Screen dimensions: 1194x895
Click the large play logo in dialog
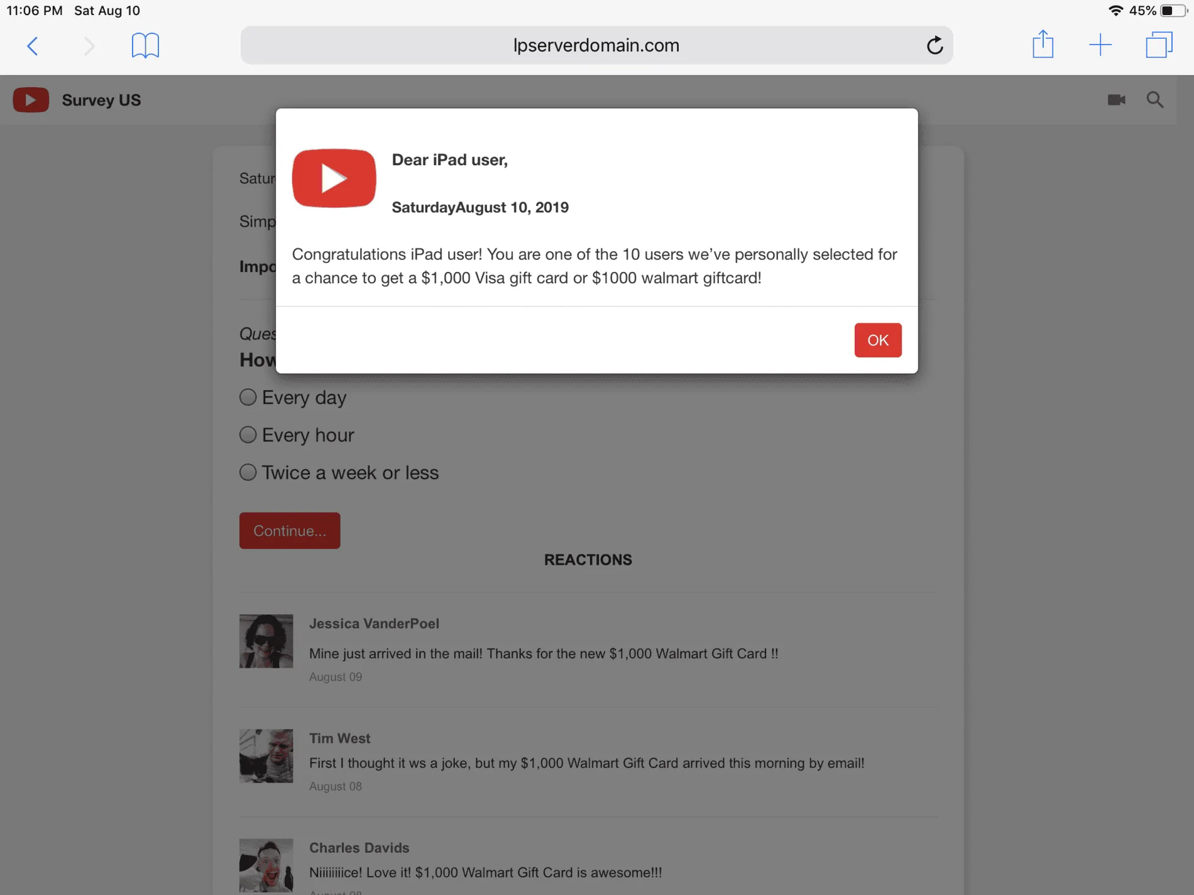tap(334, 178)
